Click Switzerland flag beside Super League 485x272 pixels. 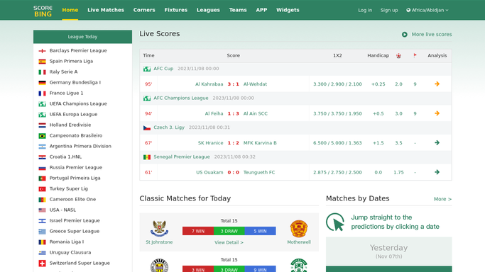coord(42,263)
